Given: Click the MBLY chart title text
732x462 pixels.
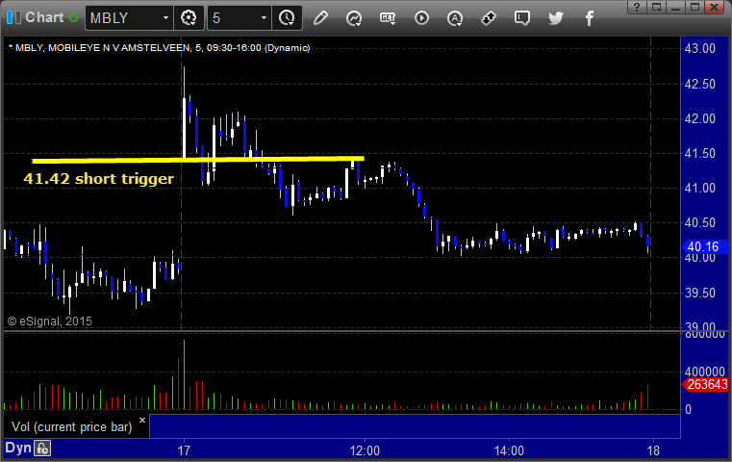Looking at the screenshot, I should pyautogui.click(x=162, y=48).
